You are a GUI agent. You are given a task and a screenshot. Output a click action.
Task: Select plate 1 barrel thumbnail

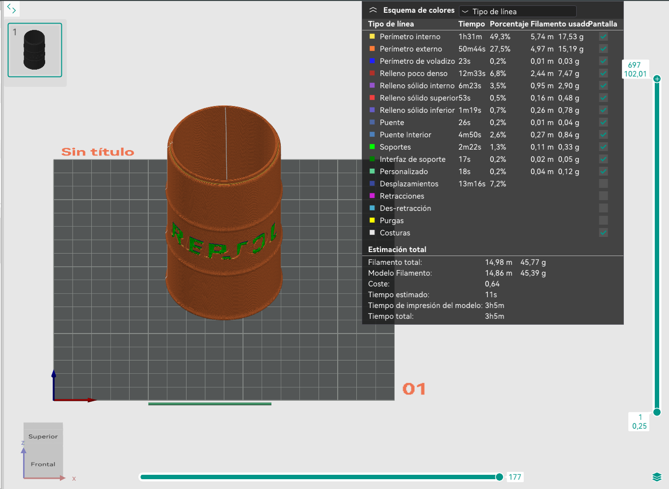pyautogui.click(x=35, y=50)
